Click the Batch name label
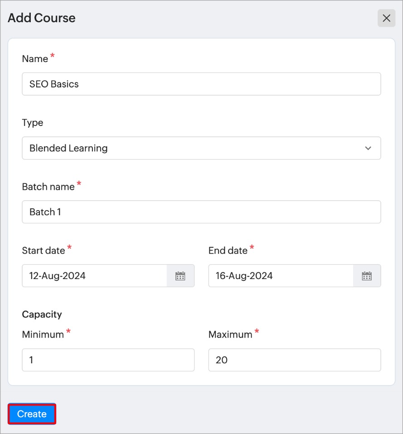403x434 pixels. 48,187
